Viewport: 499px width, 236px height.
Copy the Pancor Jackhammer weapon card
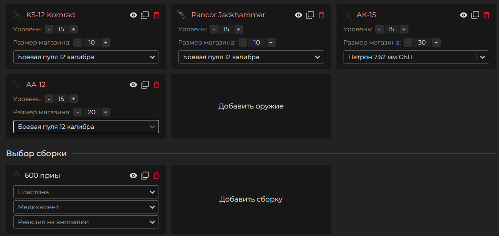coord(310,15)
